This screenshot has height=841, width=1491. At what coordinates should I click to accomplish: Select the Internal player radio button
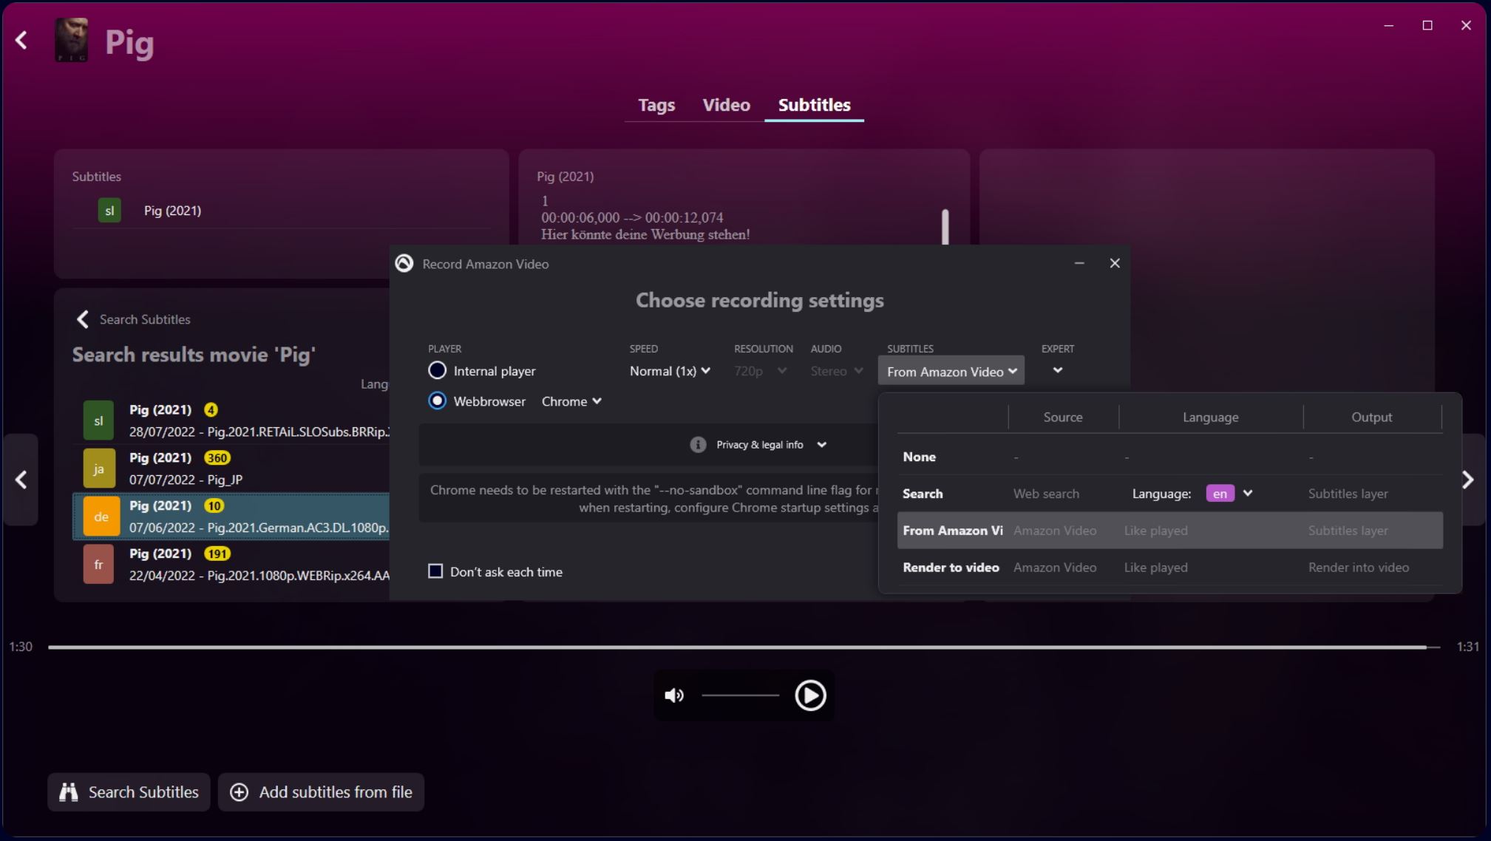pos(438,370)
